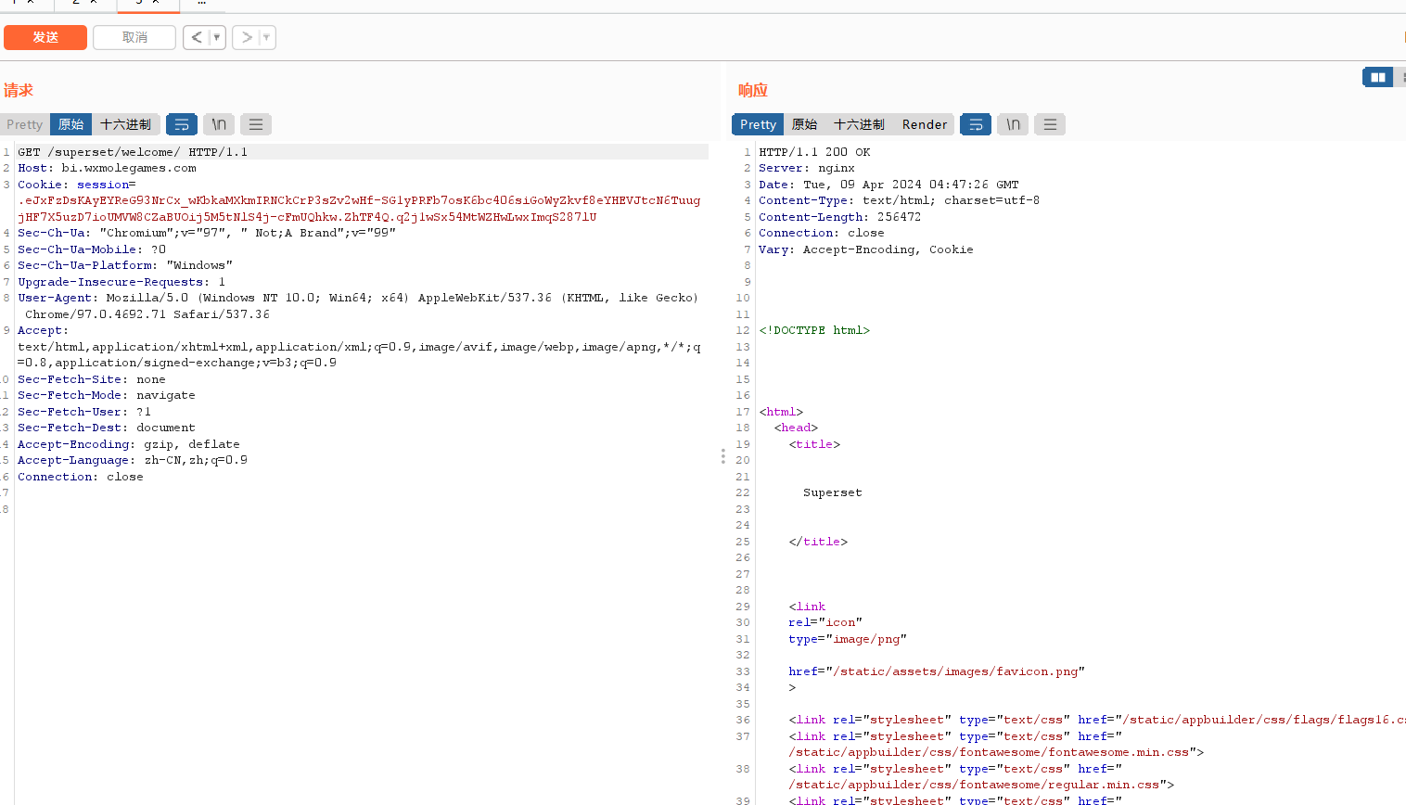Click the 响应 response panel heading
The image size is (1406, 805).
(x=753, y=90)
